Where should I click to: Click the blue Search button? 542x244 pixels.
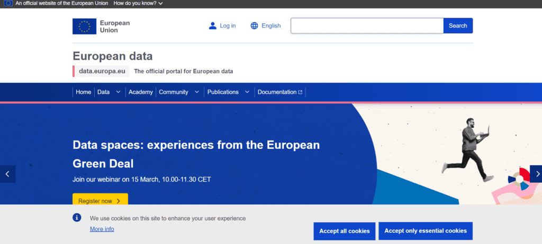(x=458, y=26)
